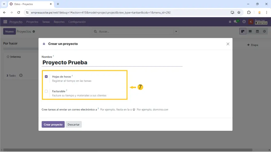
Task: Star the Interno project as favorite
Action: 8,57
